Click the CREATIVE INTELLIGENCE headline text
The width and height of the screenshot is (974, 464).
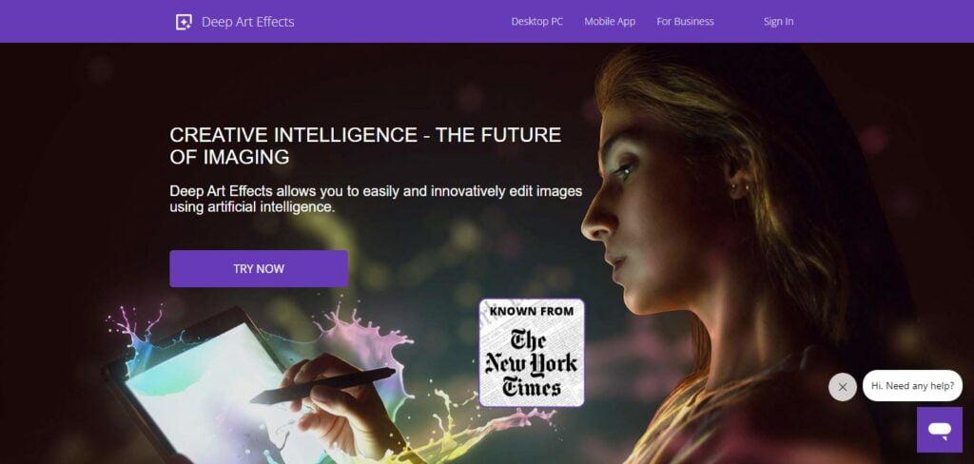(365, 146)
